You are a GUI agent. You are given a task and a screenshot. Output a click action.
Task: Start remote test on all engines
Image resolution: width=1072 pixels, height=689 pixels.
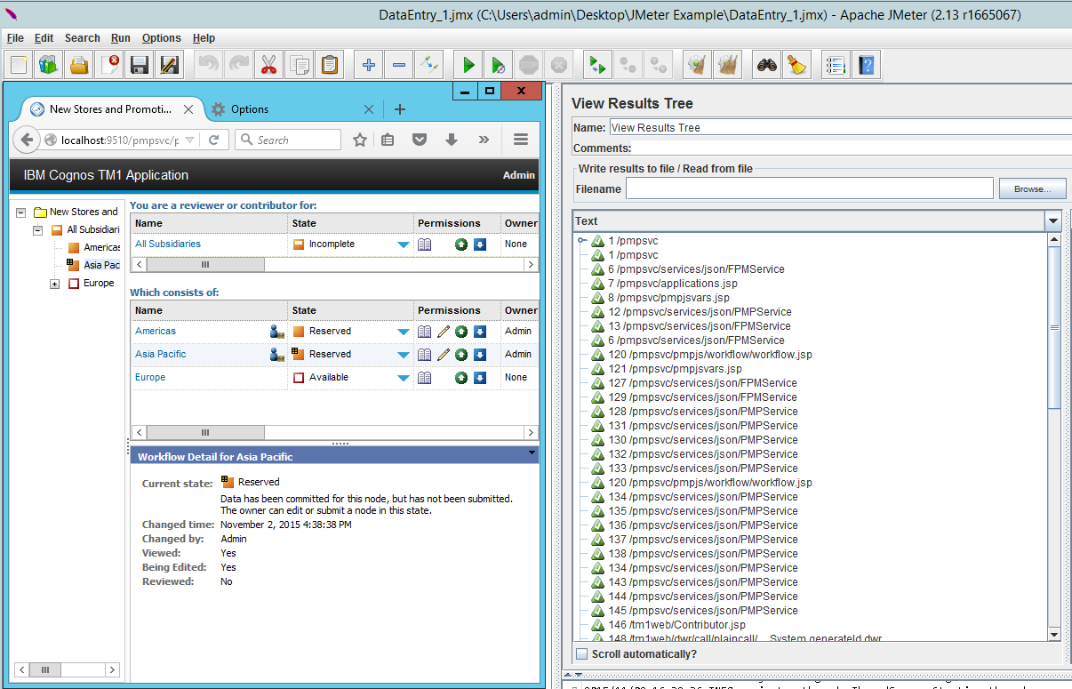597,65
